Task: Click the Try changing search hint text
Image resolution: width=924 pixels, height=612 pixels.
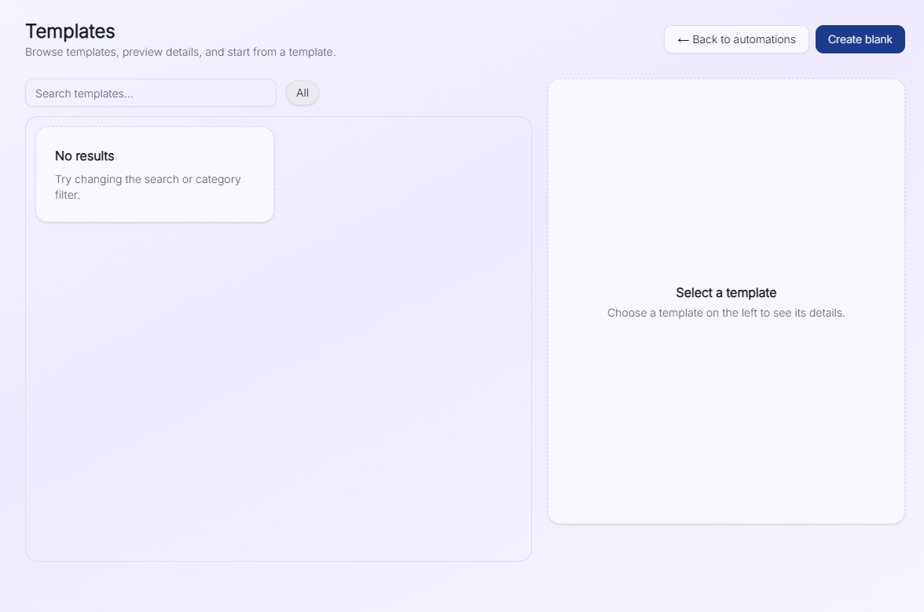Action: pyautogui.click(x=148, y=186)
